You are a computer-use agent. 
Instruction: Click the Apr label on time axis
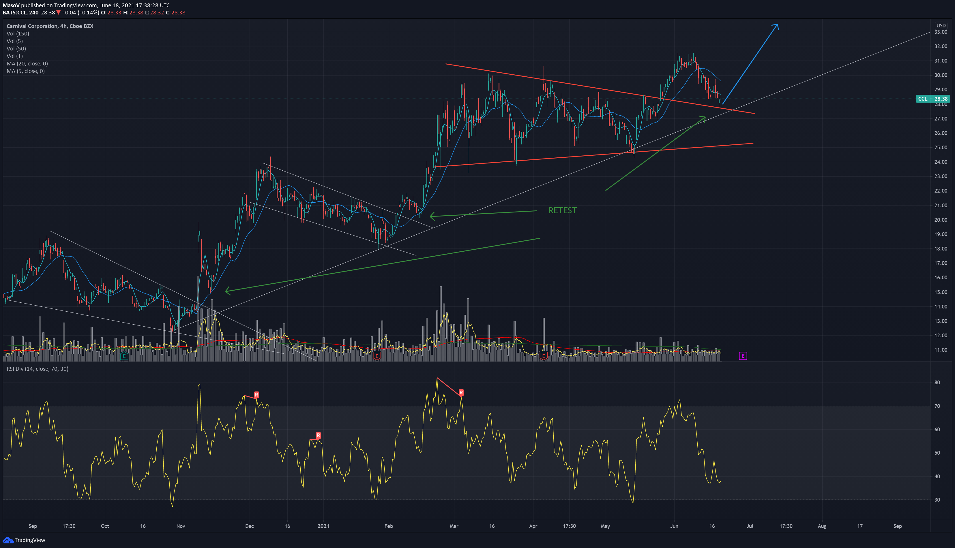coord(533,526)
